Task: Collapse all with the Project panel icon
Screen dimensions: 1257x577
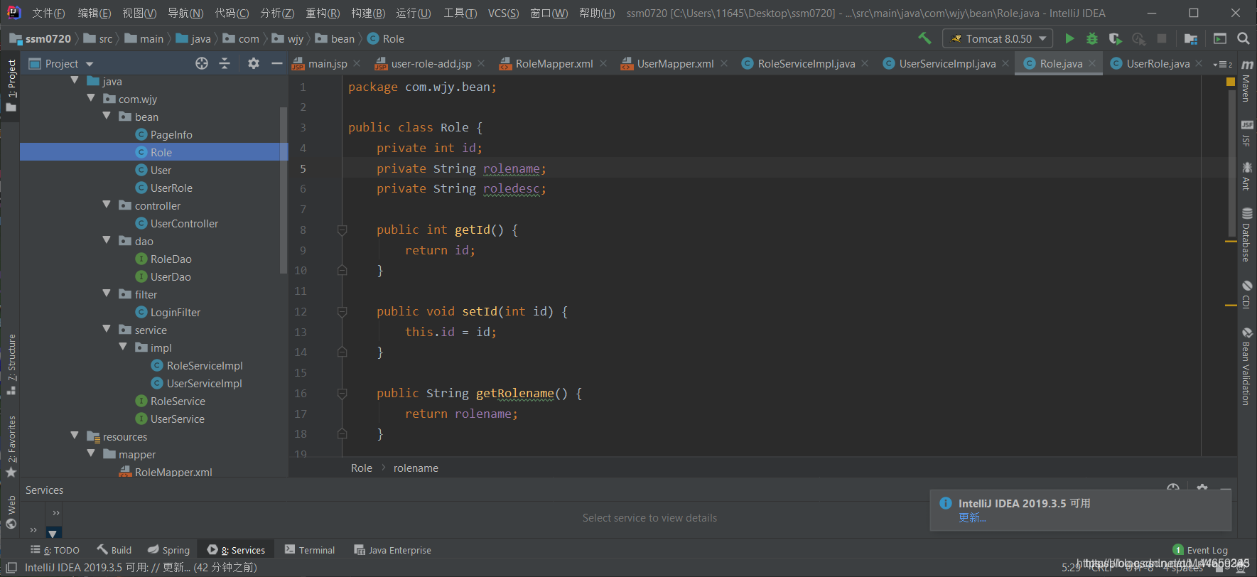Action: click(x=225, y=63)
